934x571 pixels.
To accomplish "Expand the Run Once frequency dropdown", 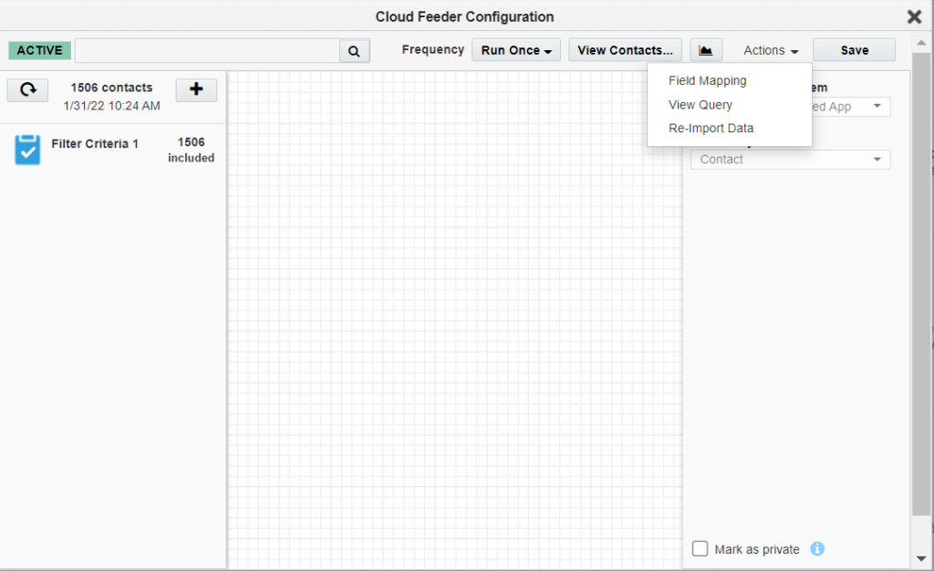I will click(516, 50).
